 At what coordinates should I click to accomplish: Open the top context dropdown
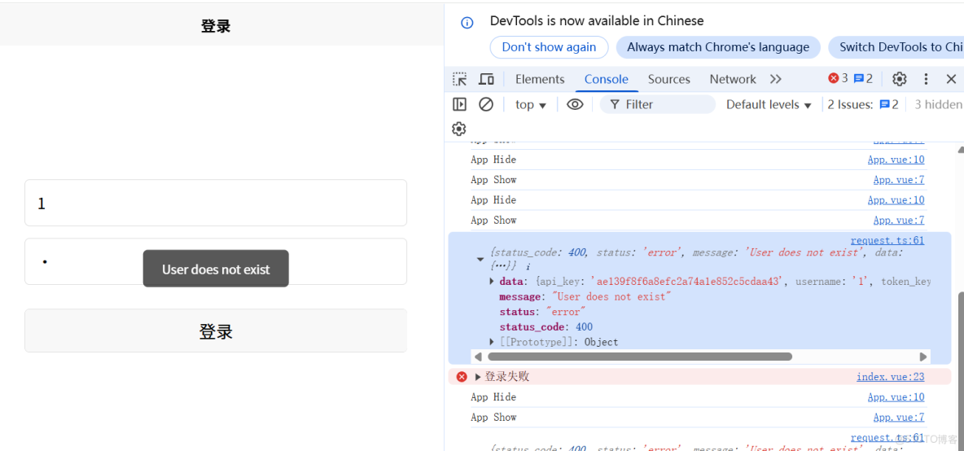point(531,104)
